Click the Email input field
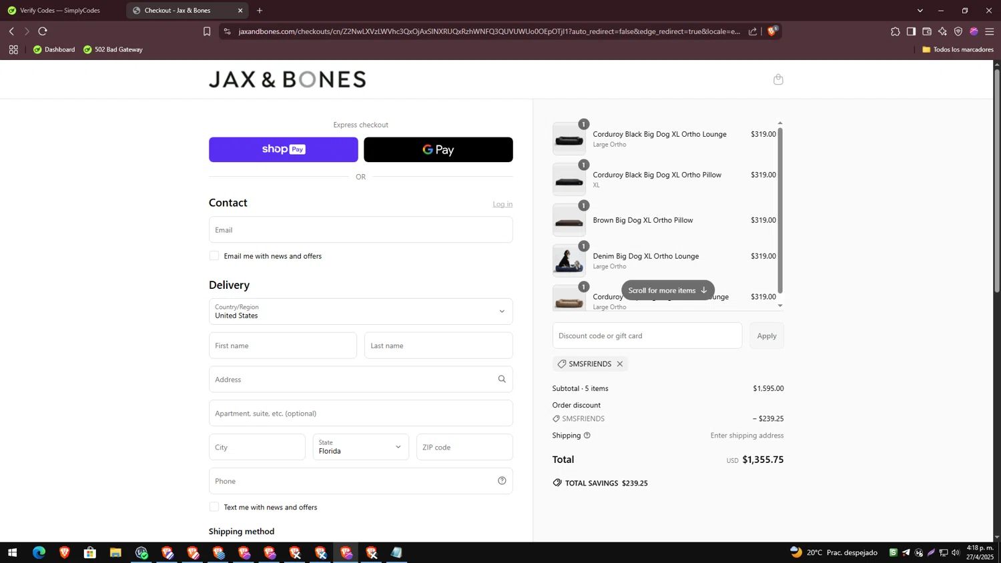The height and width of the screenshot is (563, 1001). click(x=361, y=229)
